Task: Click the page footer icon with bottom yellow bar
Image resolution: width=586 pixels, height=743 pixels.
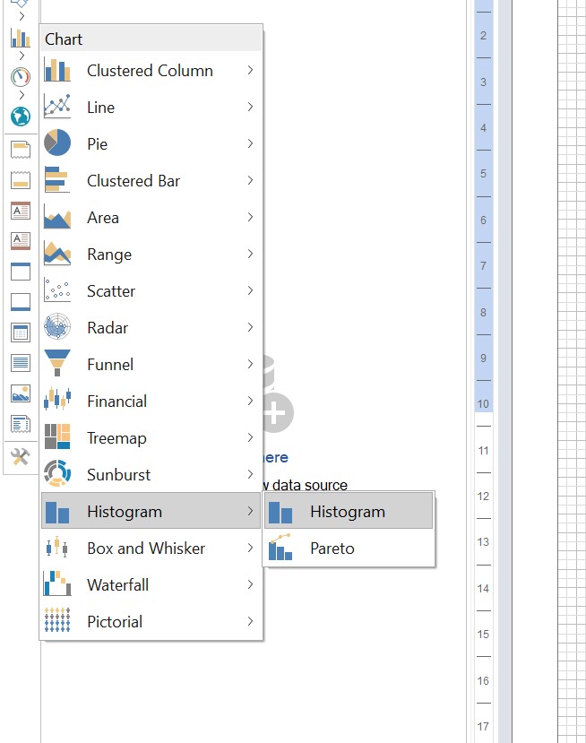Action: 21,180
